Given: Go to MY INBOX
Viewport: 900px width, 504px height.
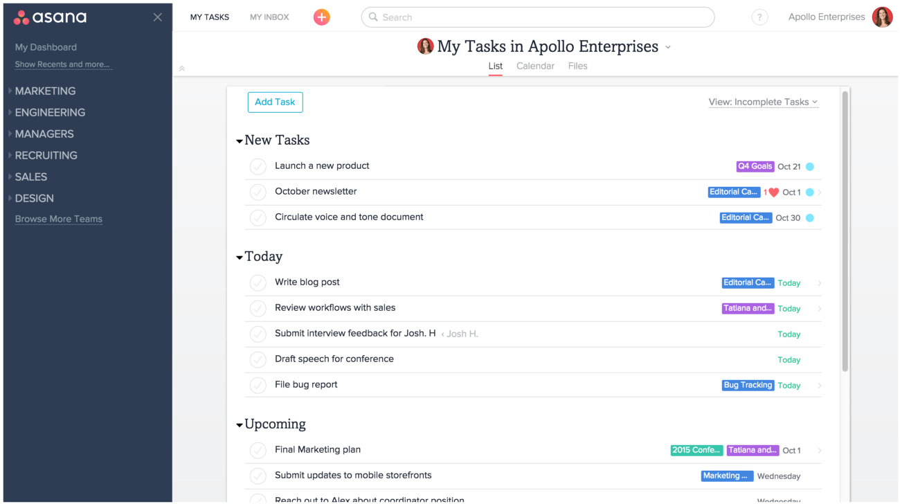Looking at the screenshot, I should click(x=269, y=17).
